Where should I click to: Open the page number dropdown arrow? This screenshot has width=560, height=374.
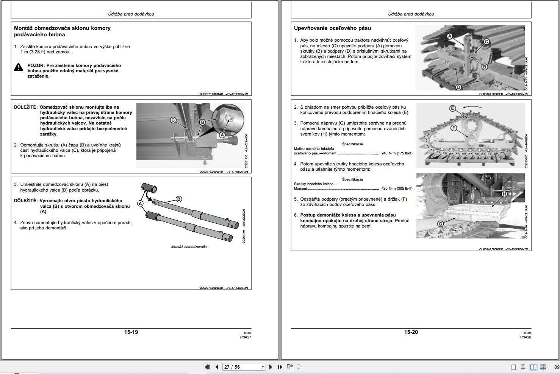click(x=263, y=367)
